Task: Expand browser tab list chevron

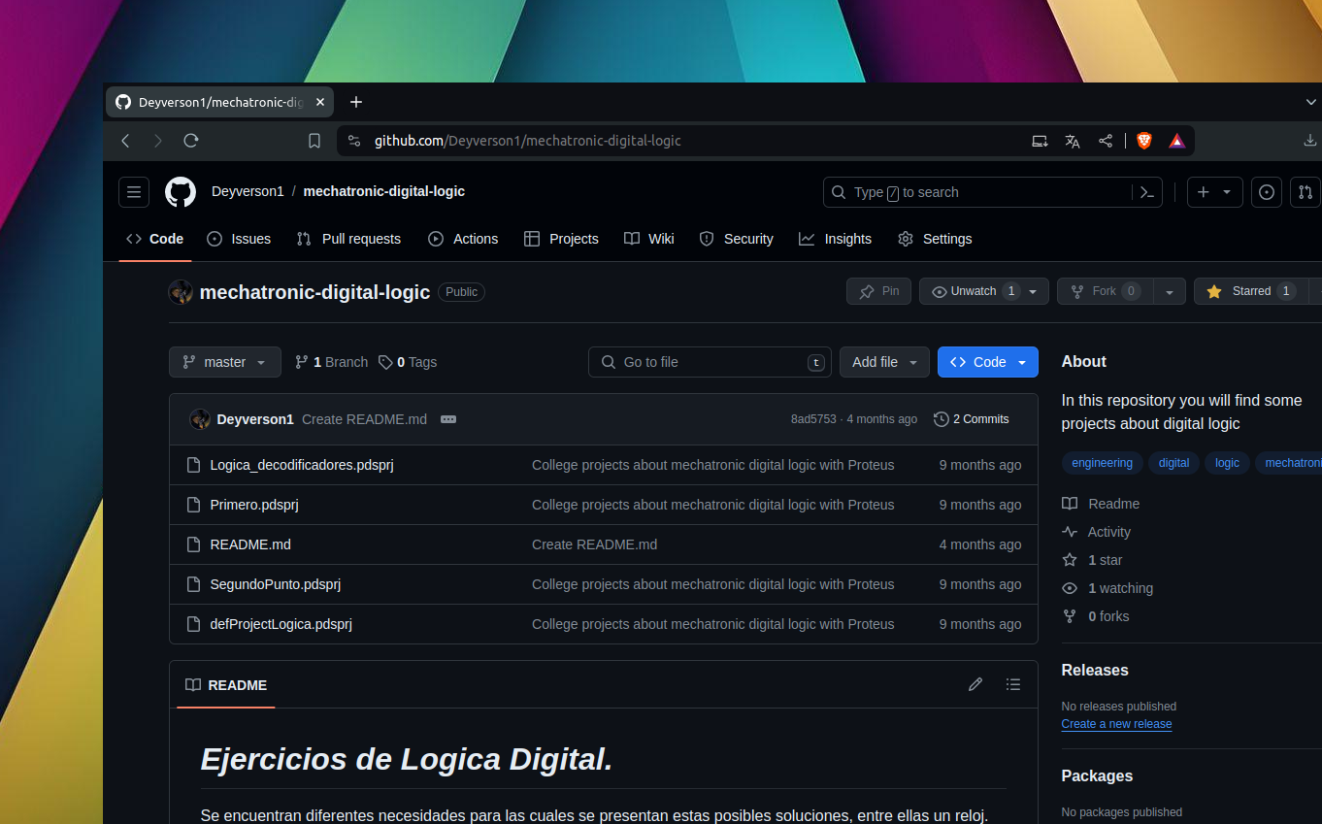Action: pyautogui.click(x=1311, y=102)
